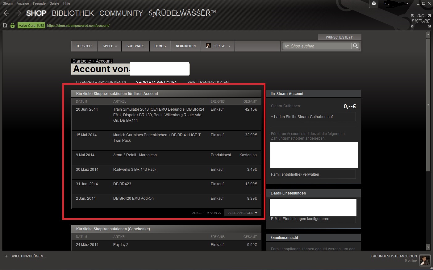Click Laden Sie Ihr Steam-Guthaben auf

point(313,117)
